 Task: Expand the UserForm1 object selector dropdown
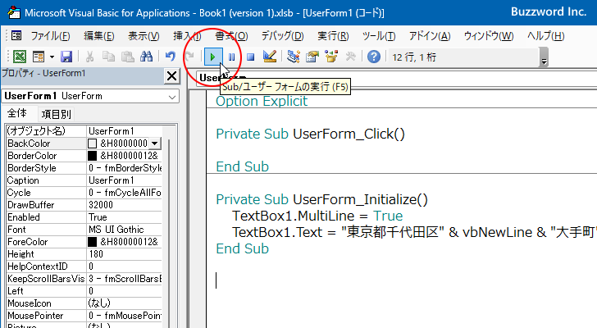tap(172, 97)
